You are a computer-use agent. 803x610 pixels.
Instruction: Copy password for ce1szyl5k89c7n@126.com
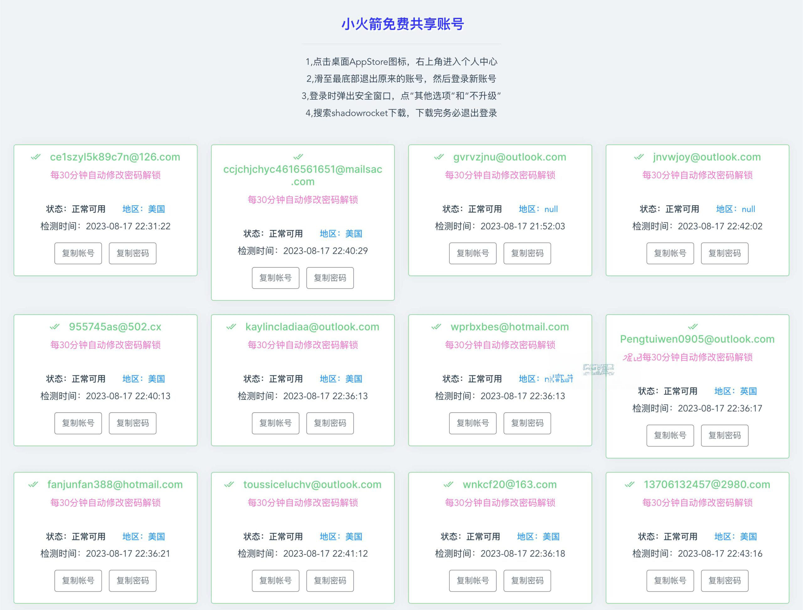pos(133,253)
